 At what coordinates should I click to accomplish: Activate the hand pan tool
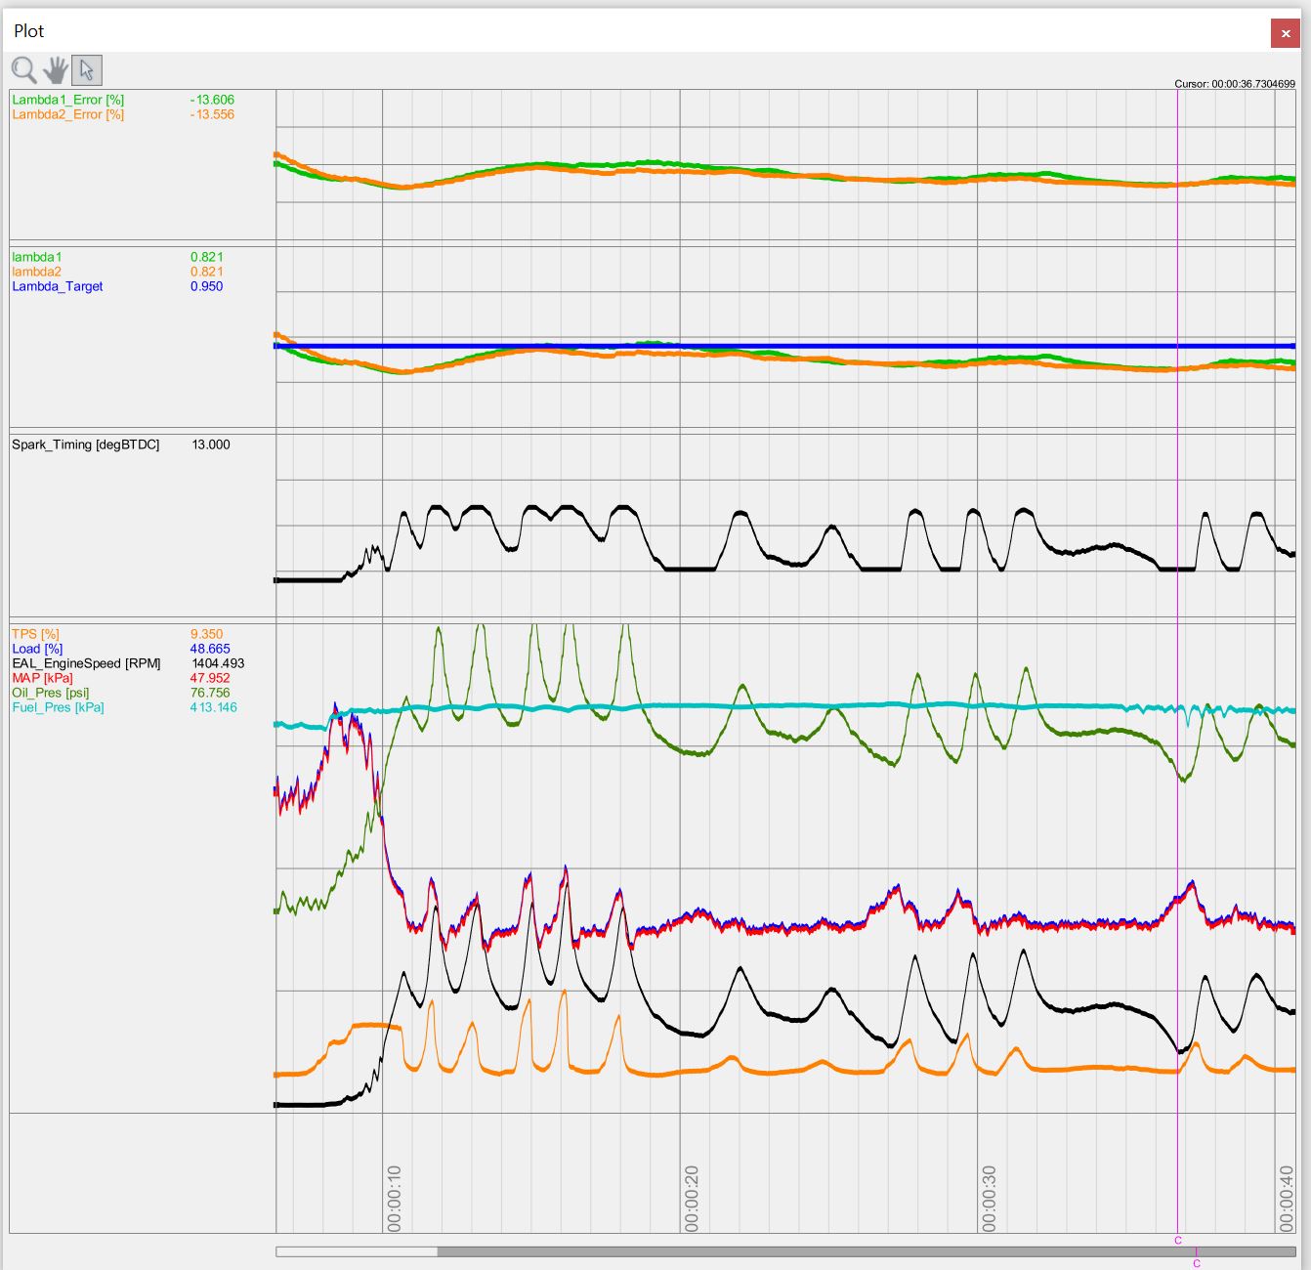[x=56, y=70]
